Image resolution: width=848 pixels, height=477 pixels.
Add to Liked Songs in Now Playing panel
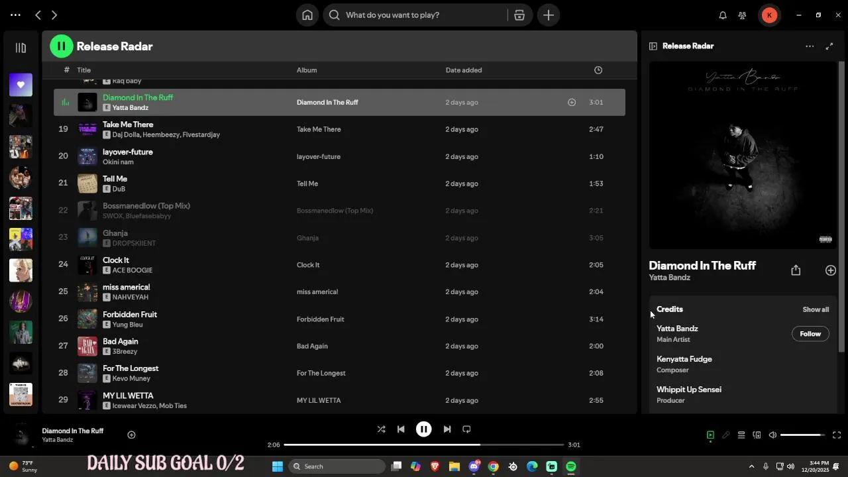pos(831,270)
